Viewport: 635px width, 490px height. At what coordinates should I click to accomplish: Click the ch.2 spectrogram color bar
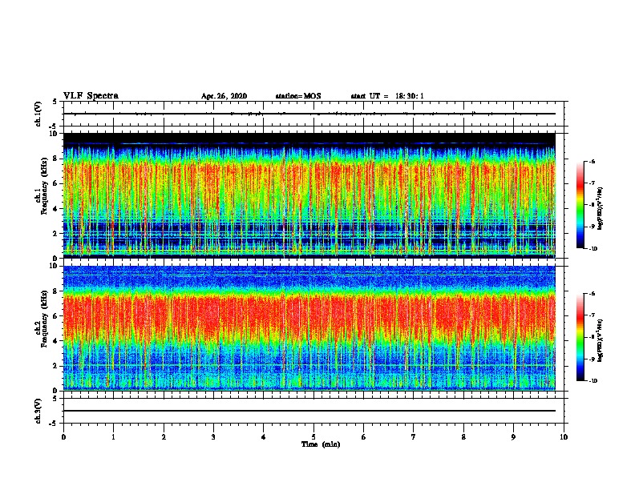pyautogui.click(x=580, y=337)
